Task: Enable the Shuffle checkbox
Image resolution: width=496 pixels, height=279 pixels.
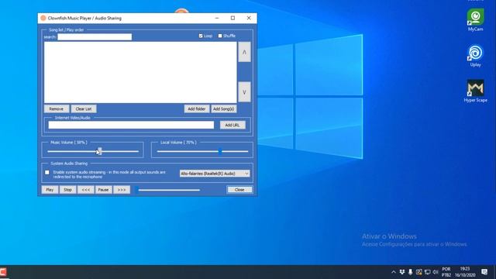Action: [220, 36]
